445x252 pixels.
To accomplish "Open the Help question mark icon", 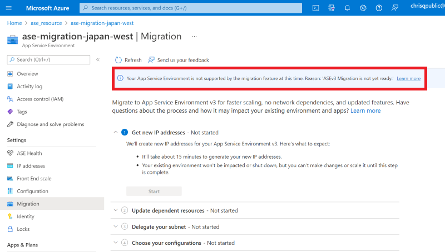I will point(379,8).
